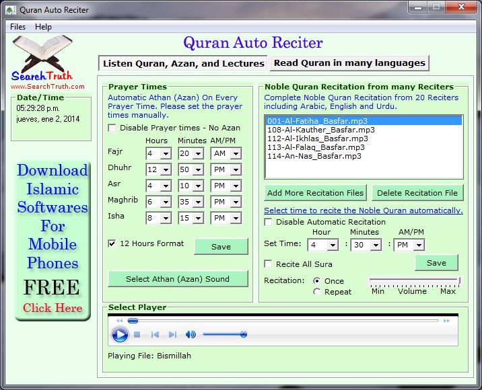Open the Set Time hour dropdown
This screenshot has width=482, height=390.
coord(333,245)
